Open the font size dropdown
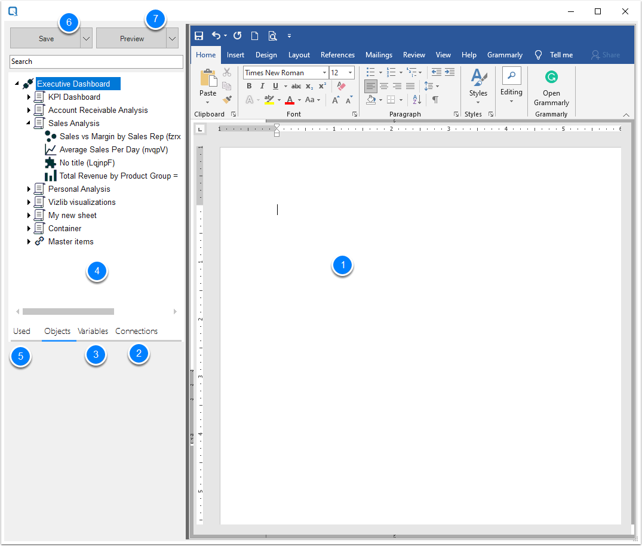The width and height of the screenshot is (642, 546). (351, 72)
